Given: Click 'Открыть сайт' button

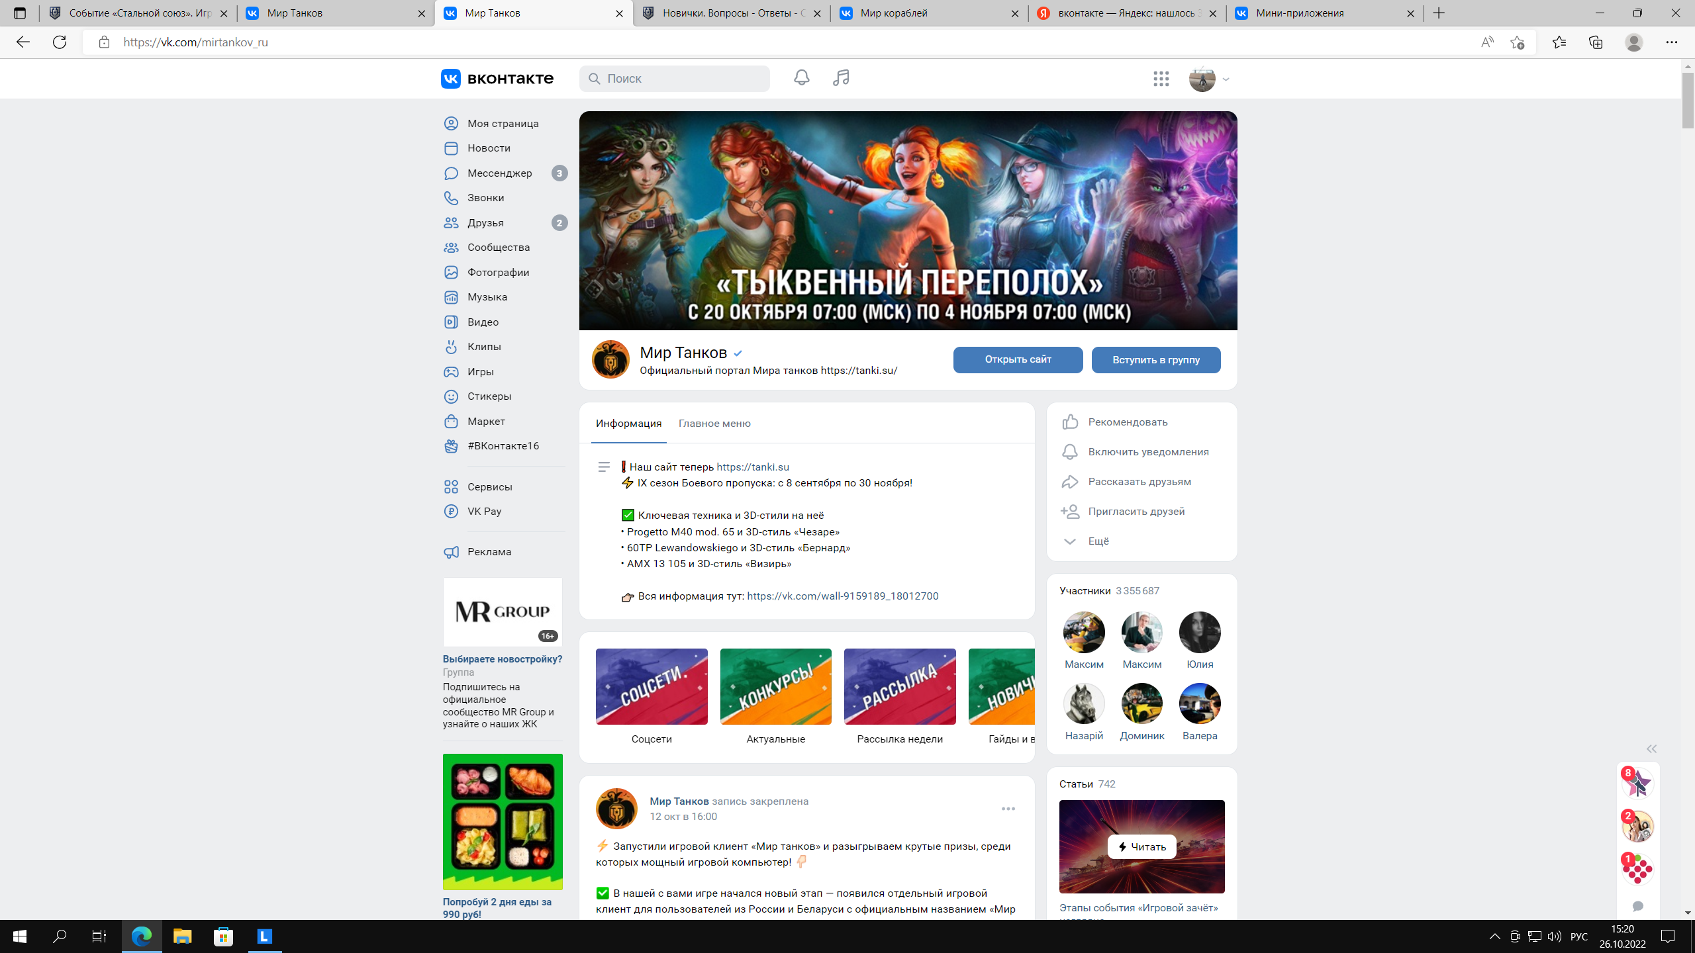Looking at the screenshot, I should pyautogui.click(x=1018, y=359).
